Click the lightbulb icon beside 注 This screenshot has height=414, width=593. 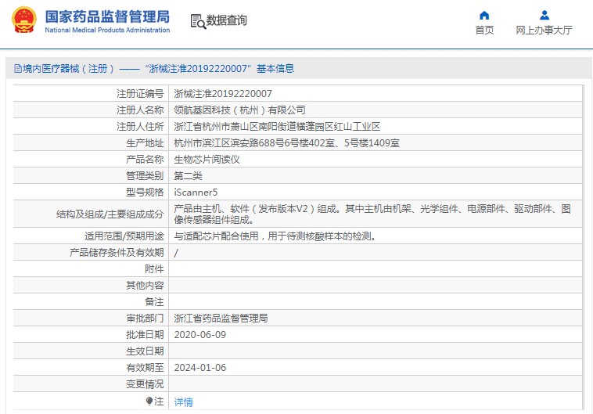149,401
